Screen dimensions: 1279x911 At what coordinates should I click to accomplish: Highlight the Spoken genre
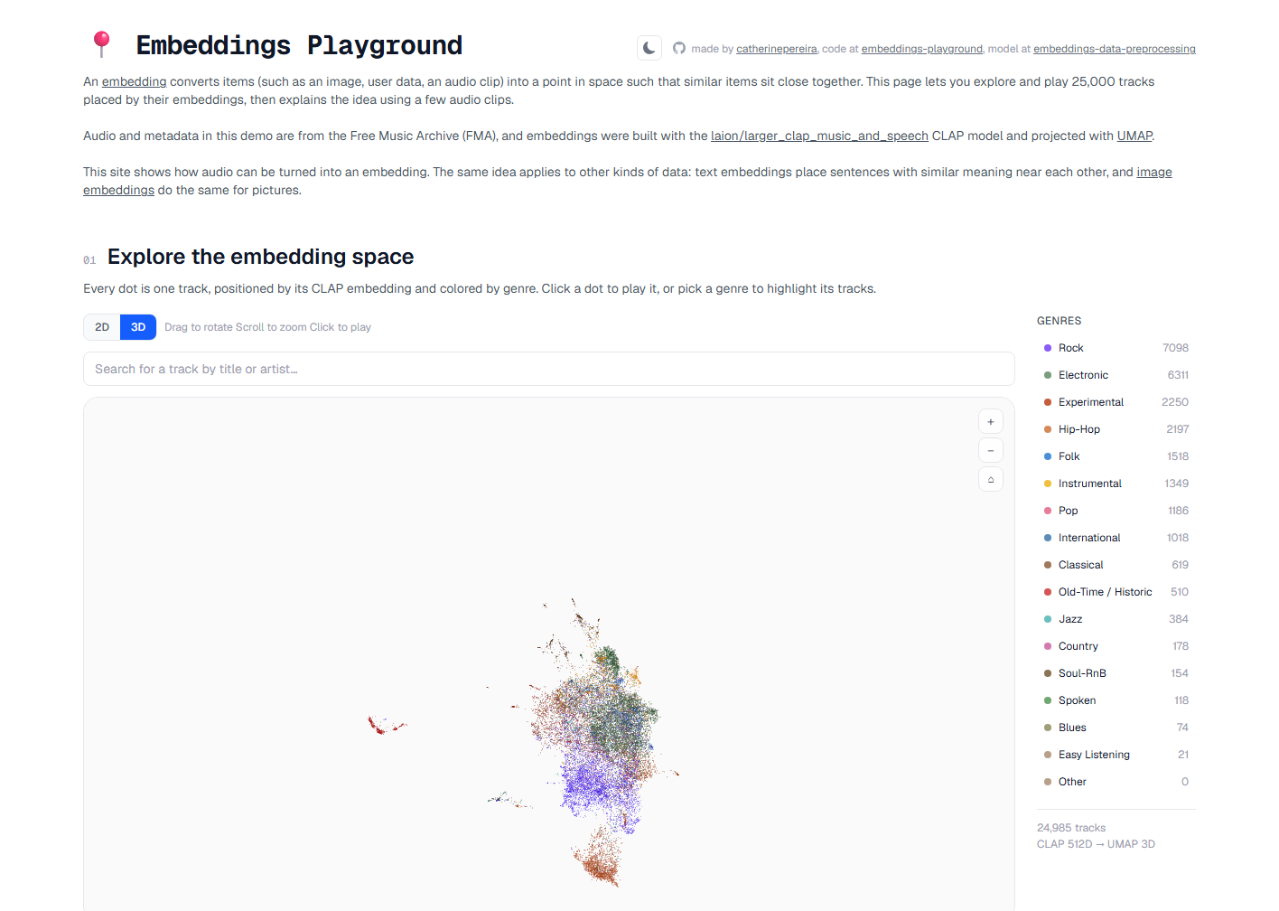click(x=1116, y=700)
